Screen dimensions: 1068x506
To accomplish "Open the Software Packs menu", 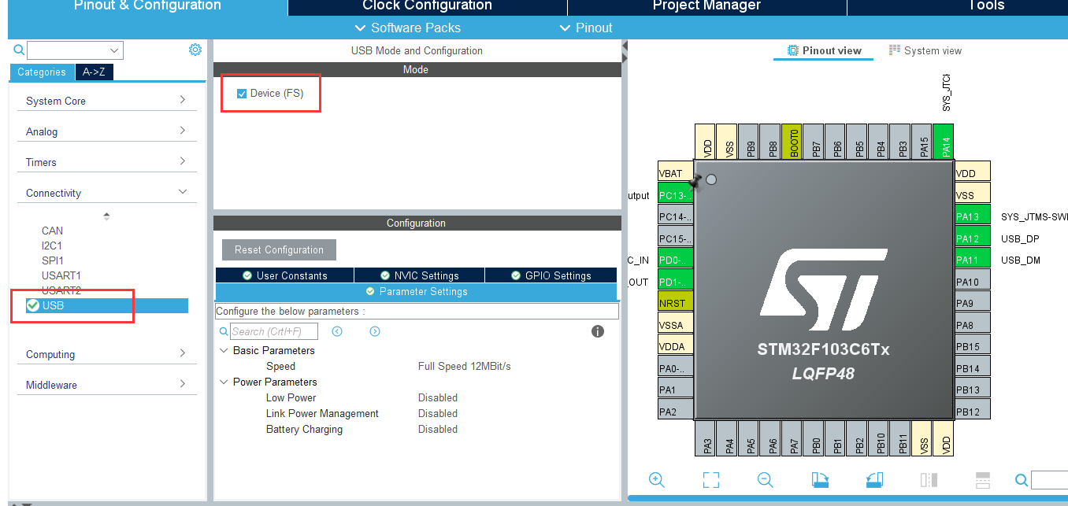I will tap(407, 28).
